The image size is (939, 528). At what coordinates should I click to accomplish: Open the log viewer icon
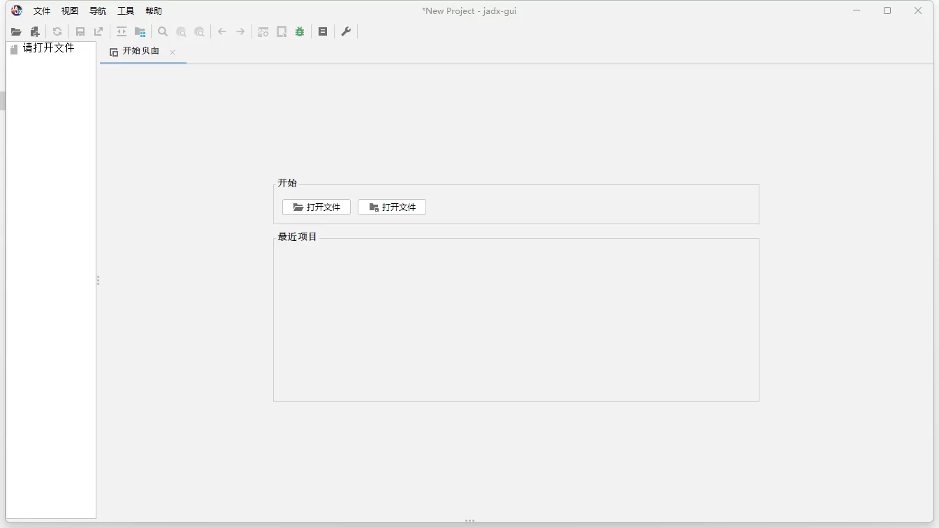tap(322, 31)
